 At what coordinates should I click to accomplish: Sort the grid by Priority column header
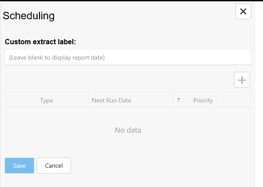click(203, 100)
